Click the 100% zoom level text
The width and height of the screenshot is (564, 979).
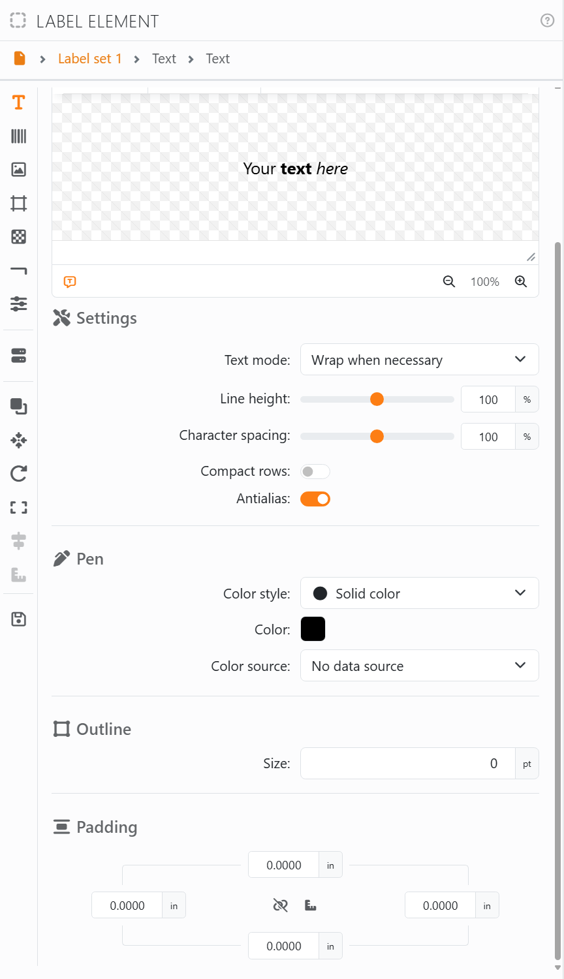pos(485,282)
